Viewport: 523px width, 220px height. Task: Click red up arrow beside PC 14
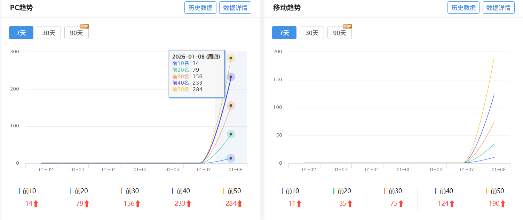coord(35,204)
